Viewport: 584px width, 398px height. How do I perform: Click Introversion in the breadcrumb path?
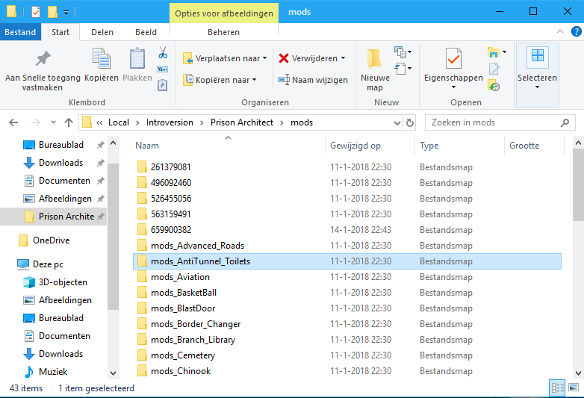(x=170, y=122)
